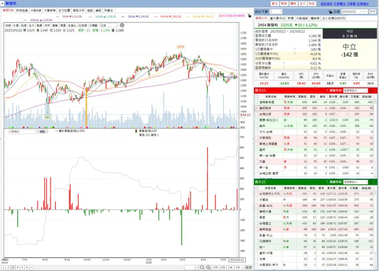
Task: Click the zoom in magnifier icon
Action: point(208,267)
